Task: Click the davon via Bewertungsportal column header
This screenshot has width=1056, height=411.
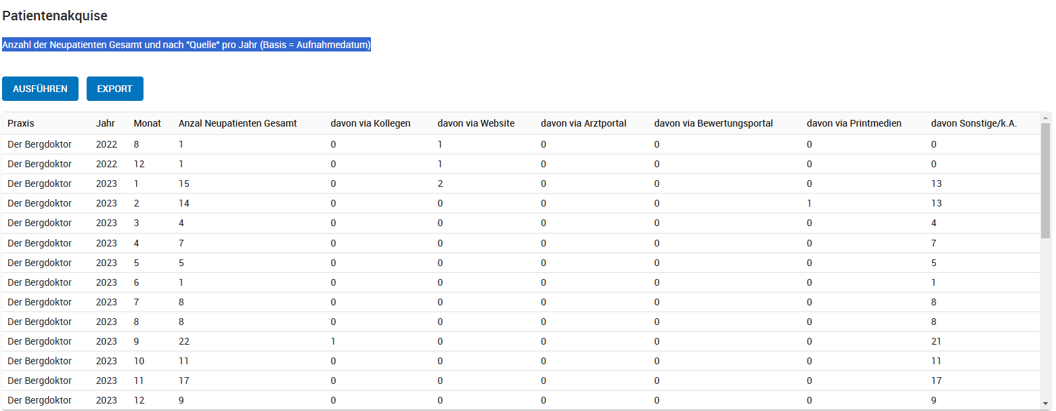Action: (x=713, y=123)
